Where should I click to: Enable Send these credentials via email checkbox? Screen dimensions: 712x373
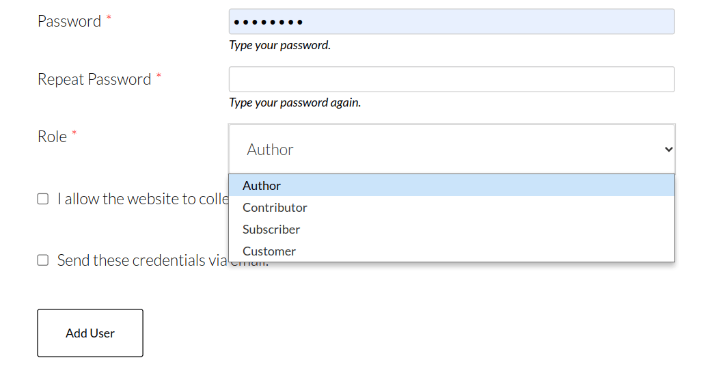coord(42,260)
